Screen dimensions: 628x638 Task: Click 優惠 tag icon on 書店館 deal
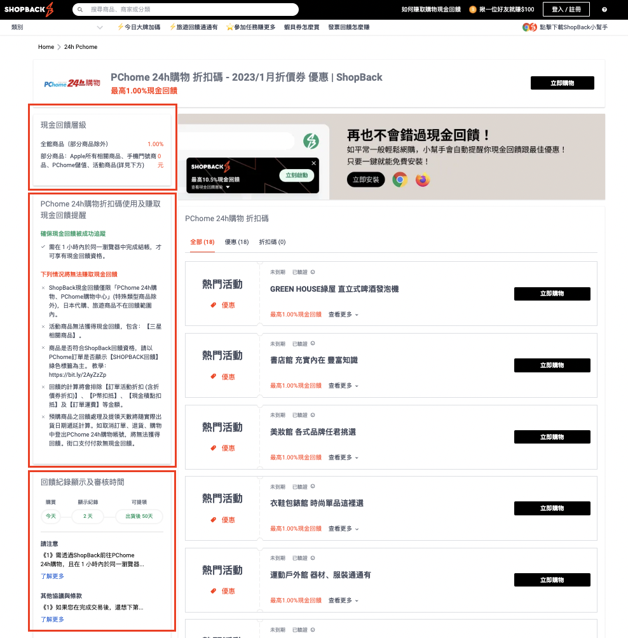tap(214, 377)
